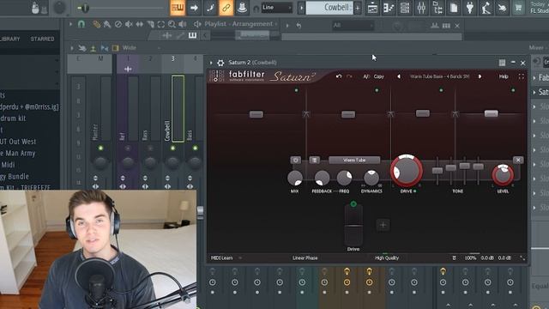Toggle the piano roll typing keyboard icon

(178, 8)
